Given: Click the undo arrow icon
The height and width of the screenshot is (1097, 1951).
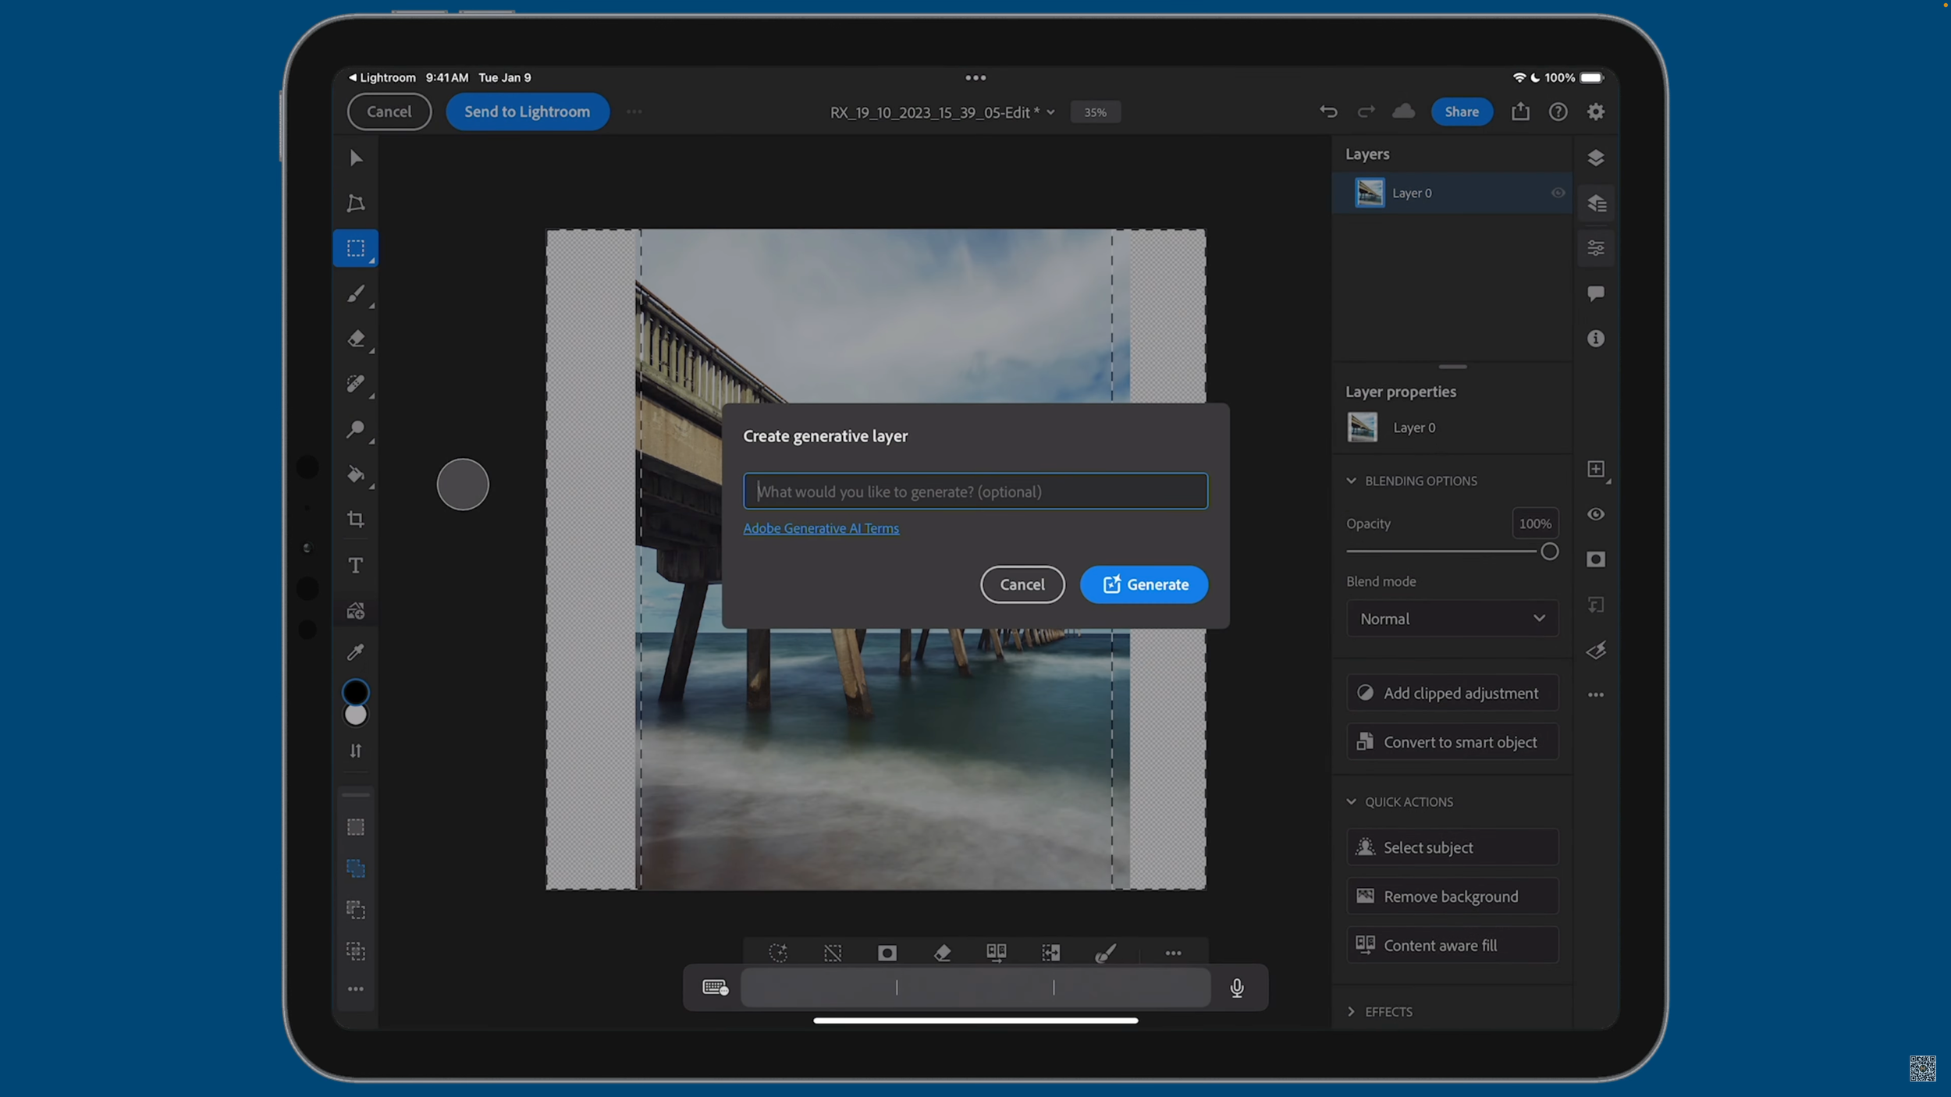Looking at the screenshot, I should 1328,112.
